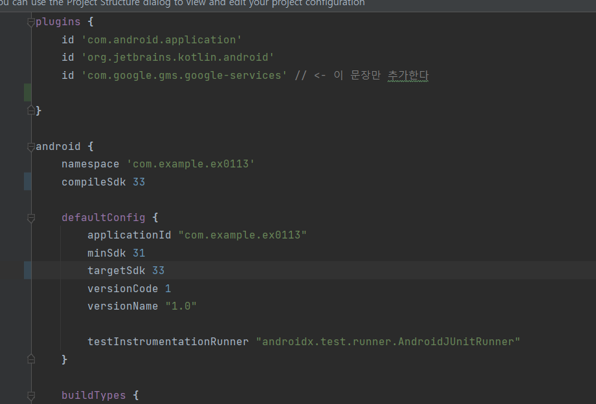Collapse the plugins block fold marker
This screenshot has height=404, width=596.
(x=31, y=23)
